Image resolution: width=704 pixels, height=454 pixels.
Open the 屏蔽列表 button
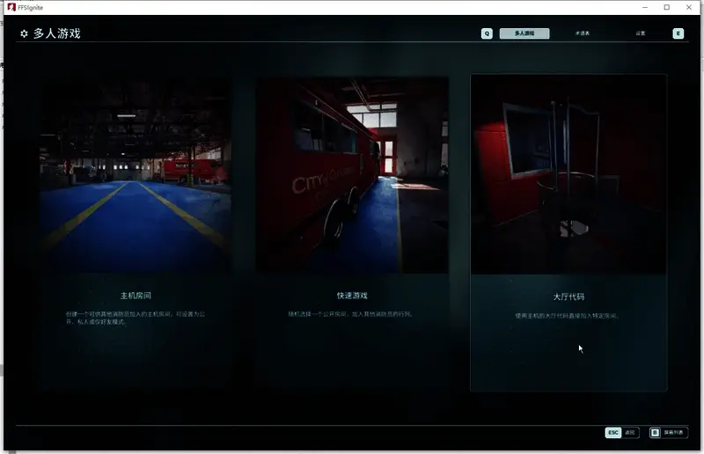[675, 433]
